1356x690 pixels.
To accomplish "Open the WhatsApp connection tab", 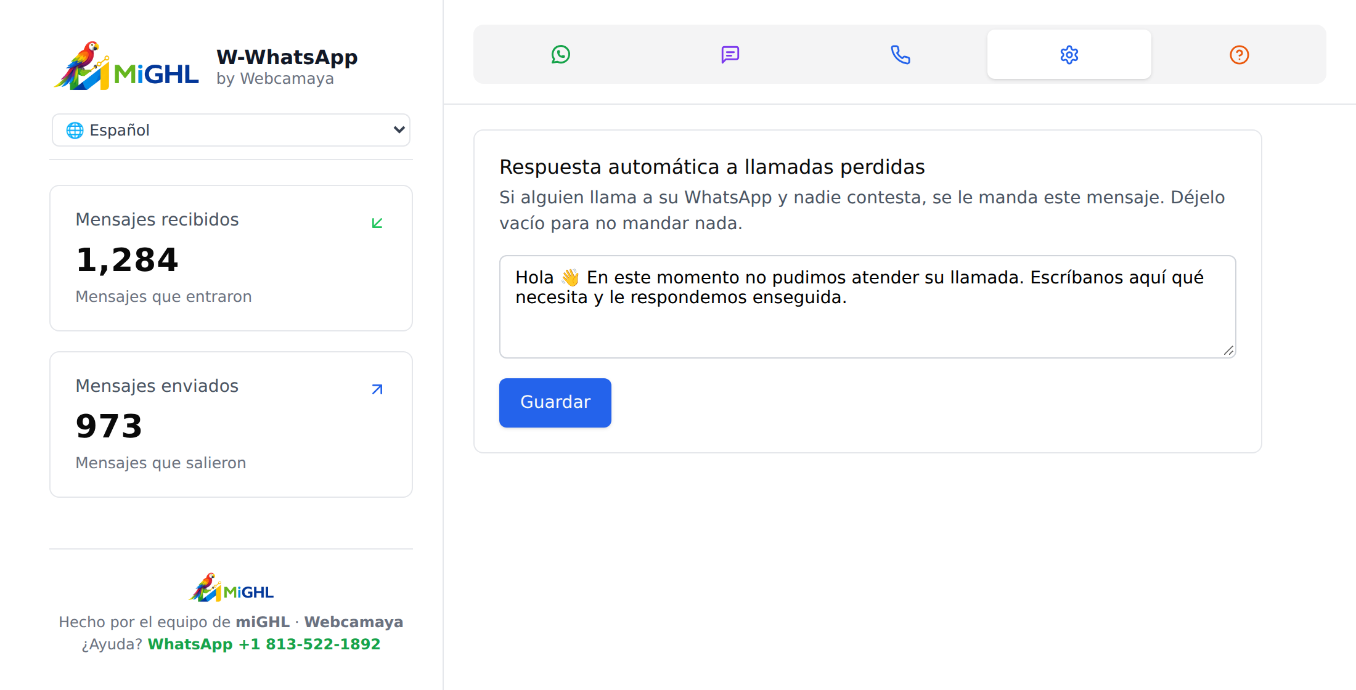I will 560,54.
